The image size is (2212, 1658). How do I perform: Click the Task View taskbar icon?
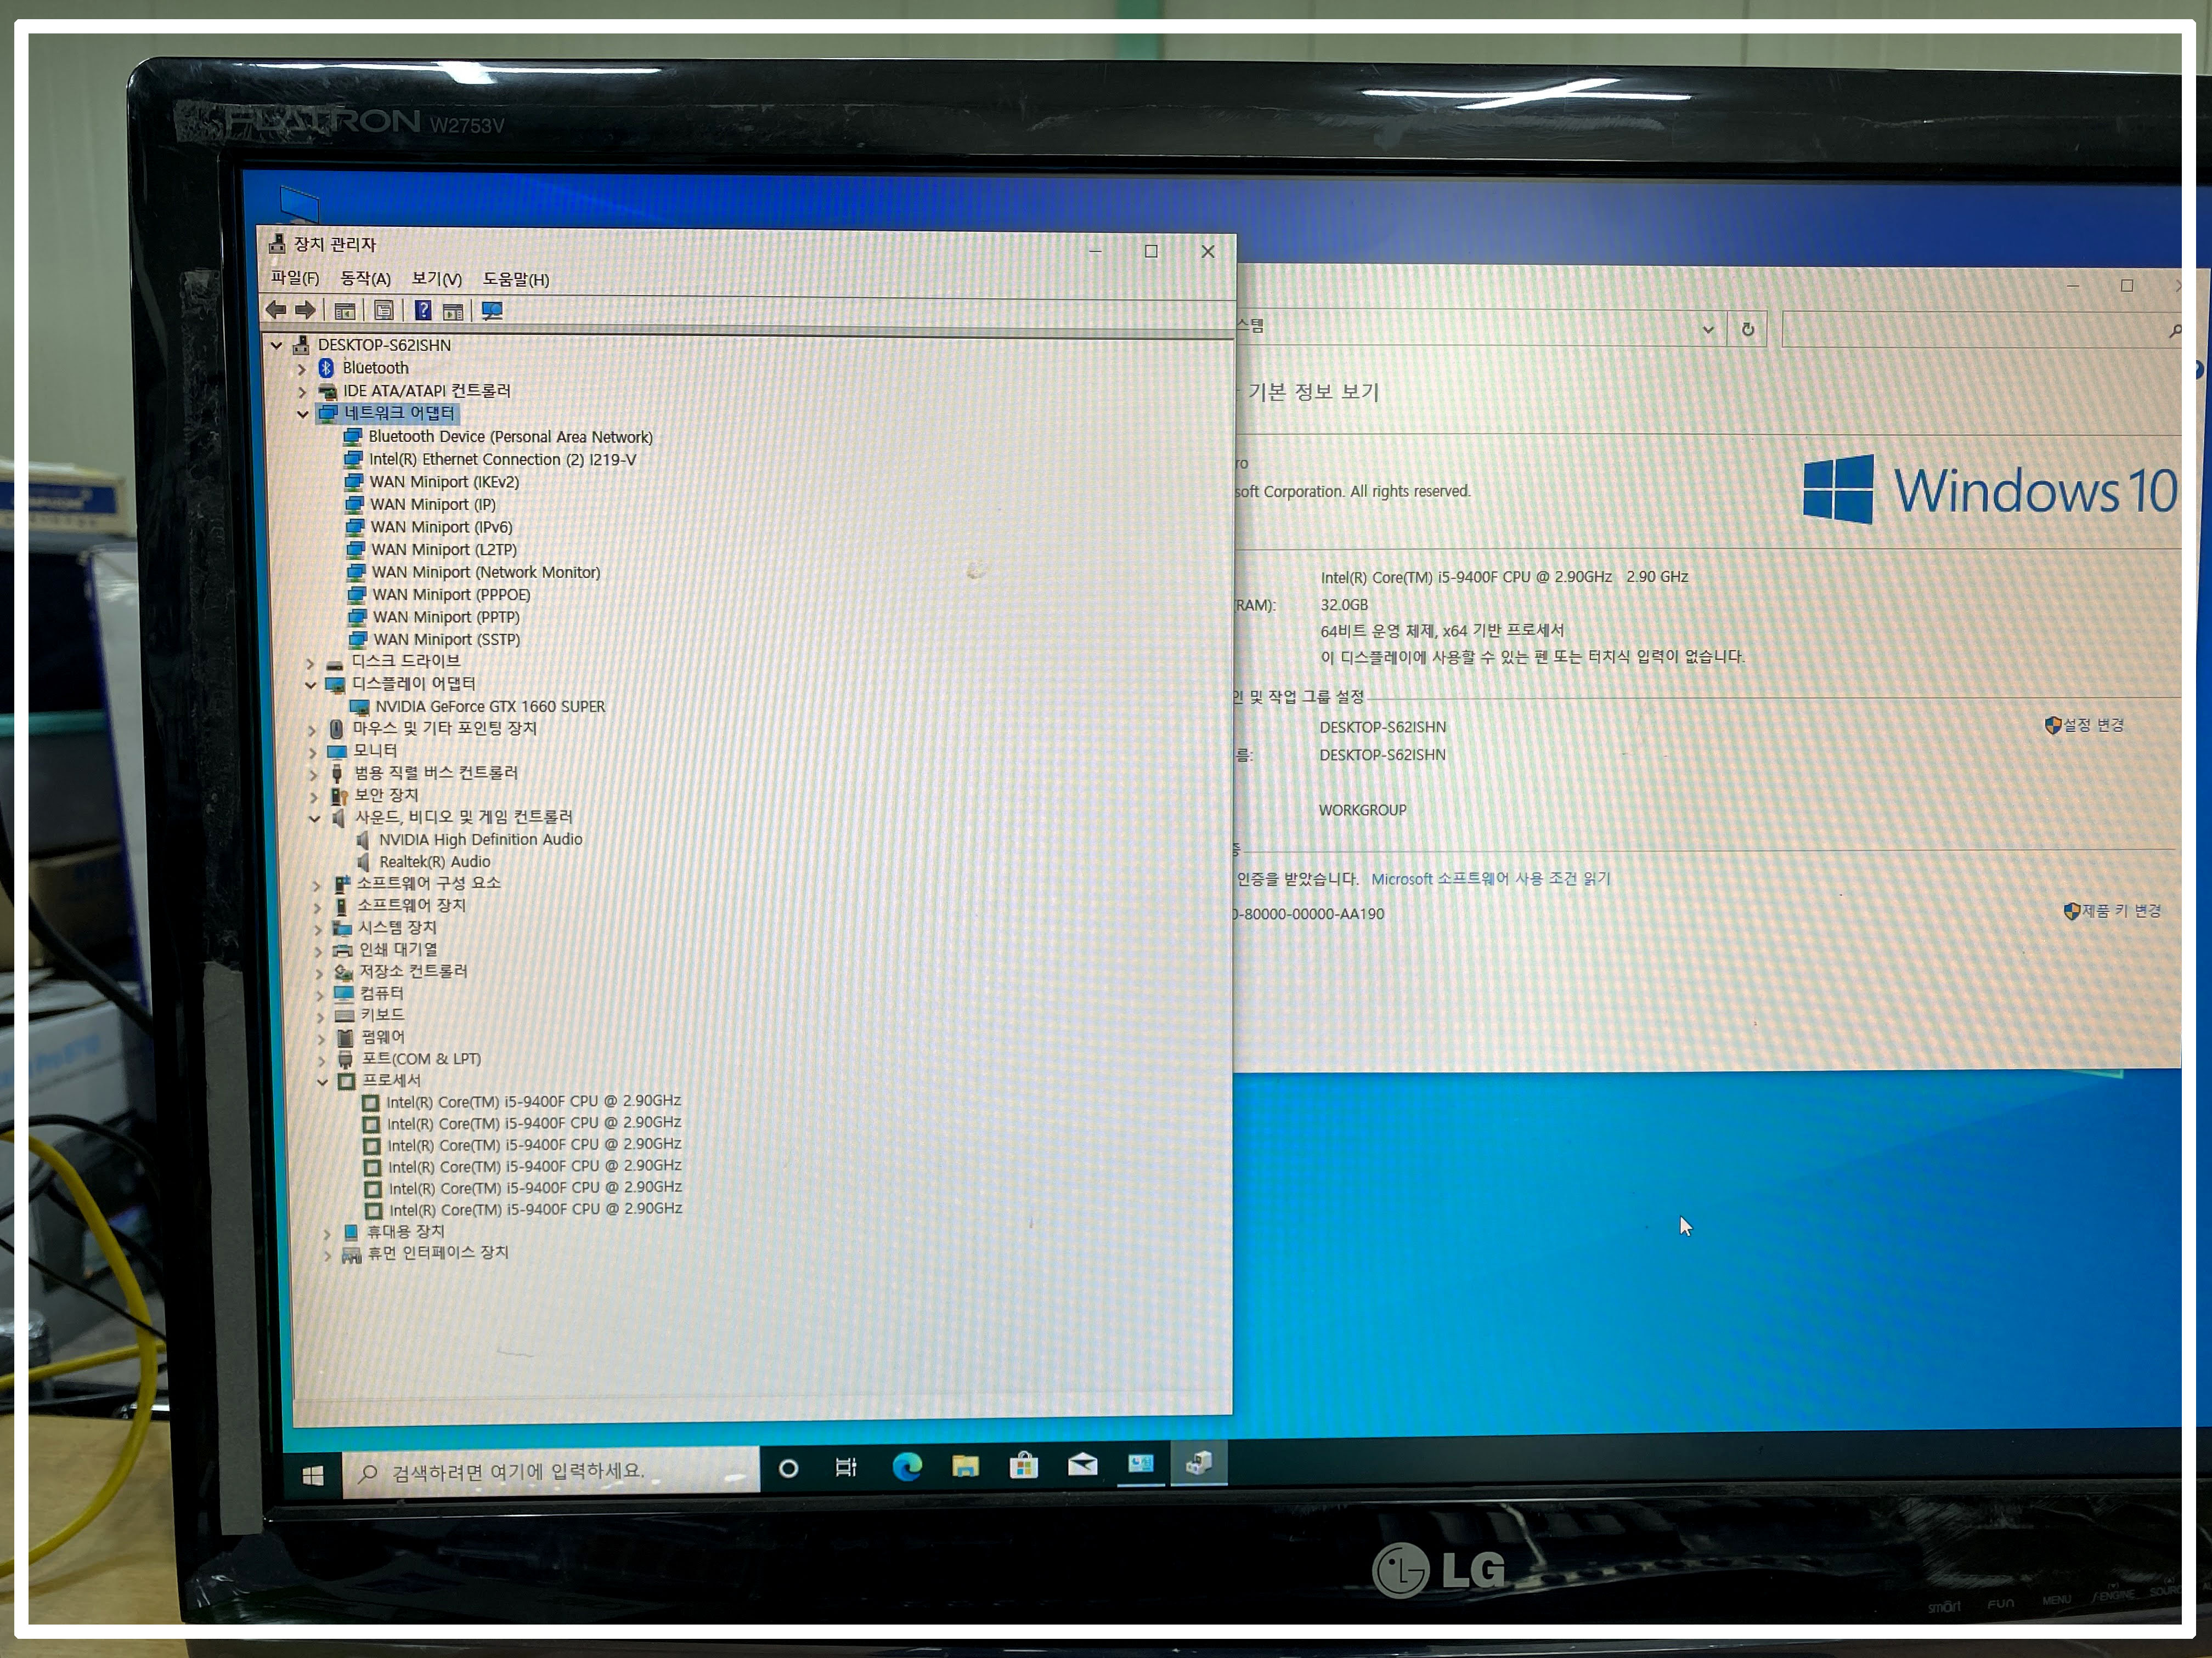point(846,1467)
